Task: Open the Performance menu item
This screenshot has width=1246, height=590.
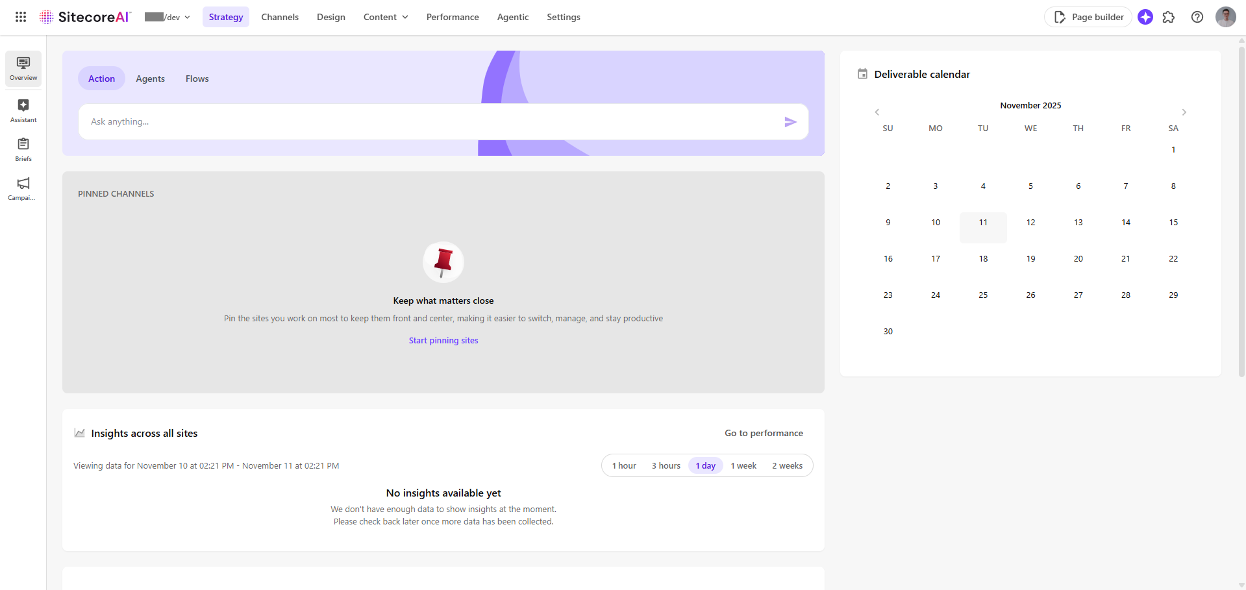Action: (x=452, y=17)
